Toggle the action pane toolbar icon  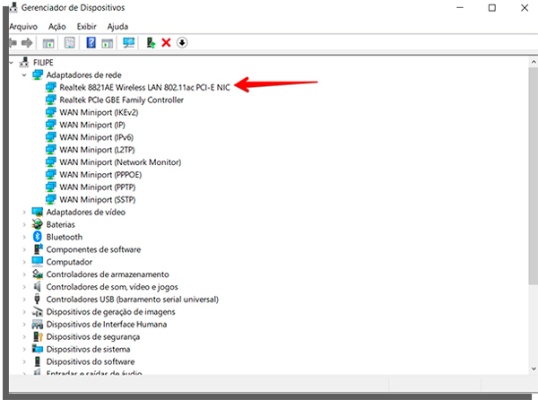tap(108, 43)
